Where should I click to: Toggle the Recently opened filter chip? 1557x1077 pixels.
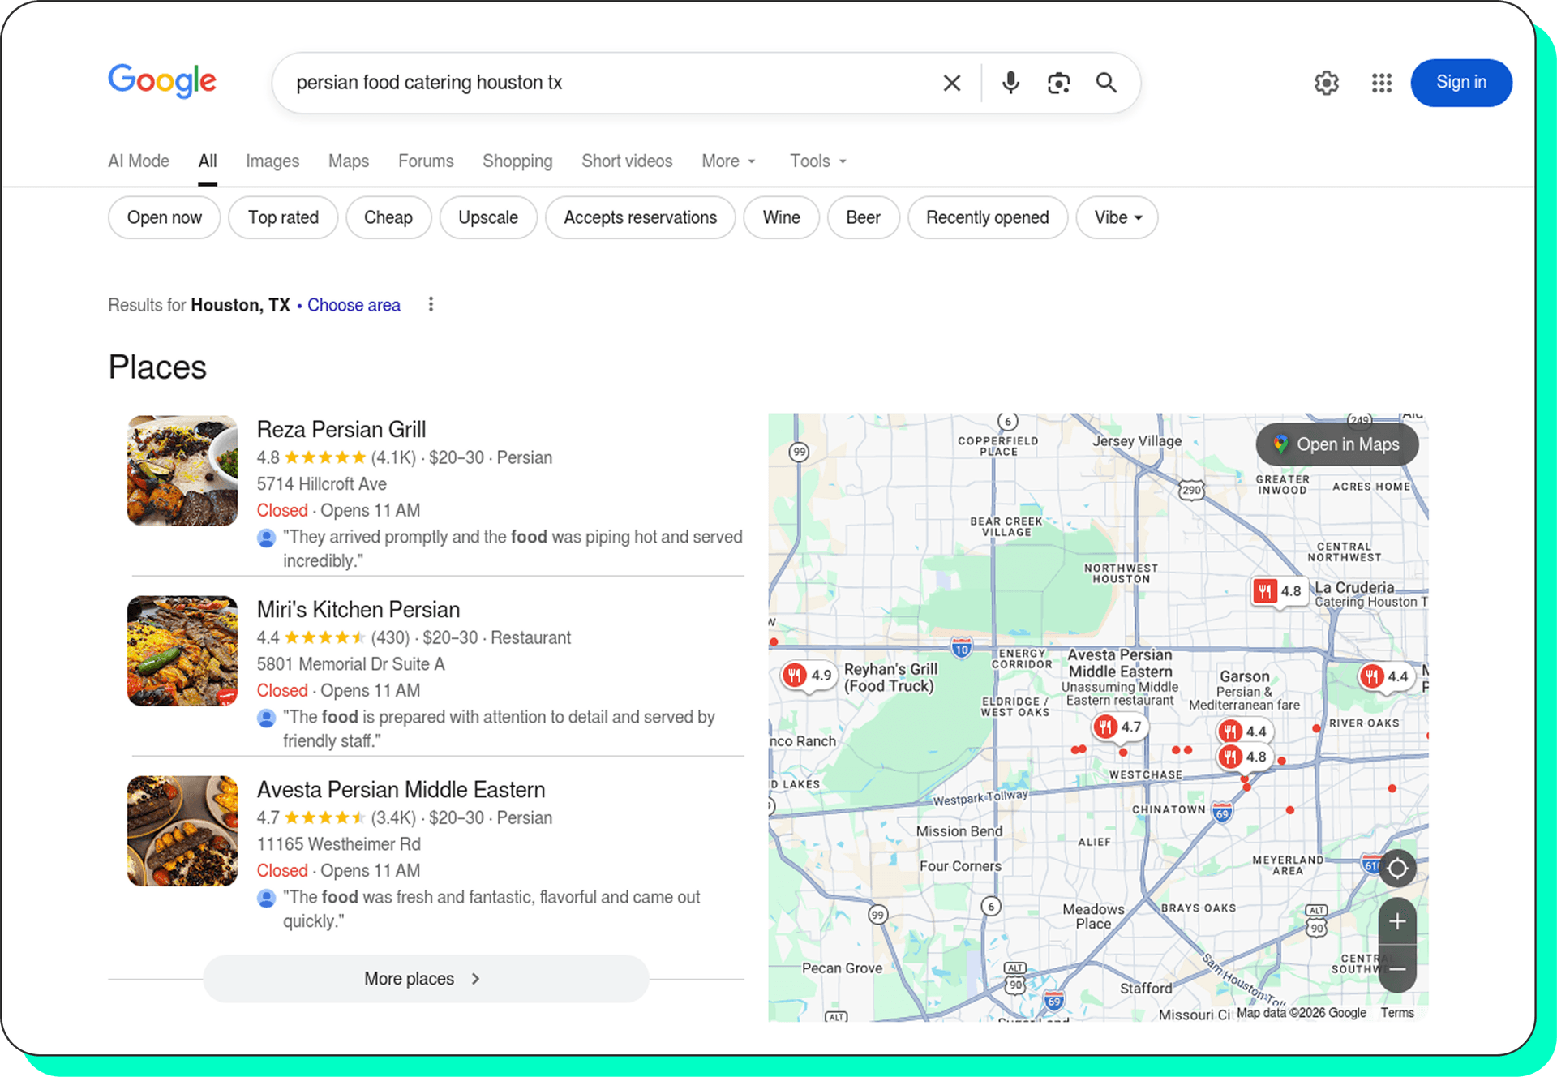coord(988,217)
